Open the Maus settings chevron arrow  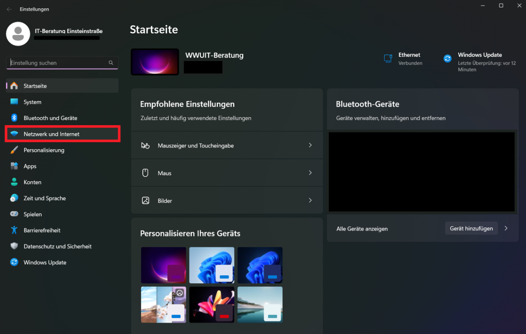click(x=310, y=173)
